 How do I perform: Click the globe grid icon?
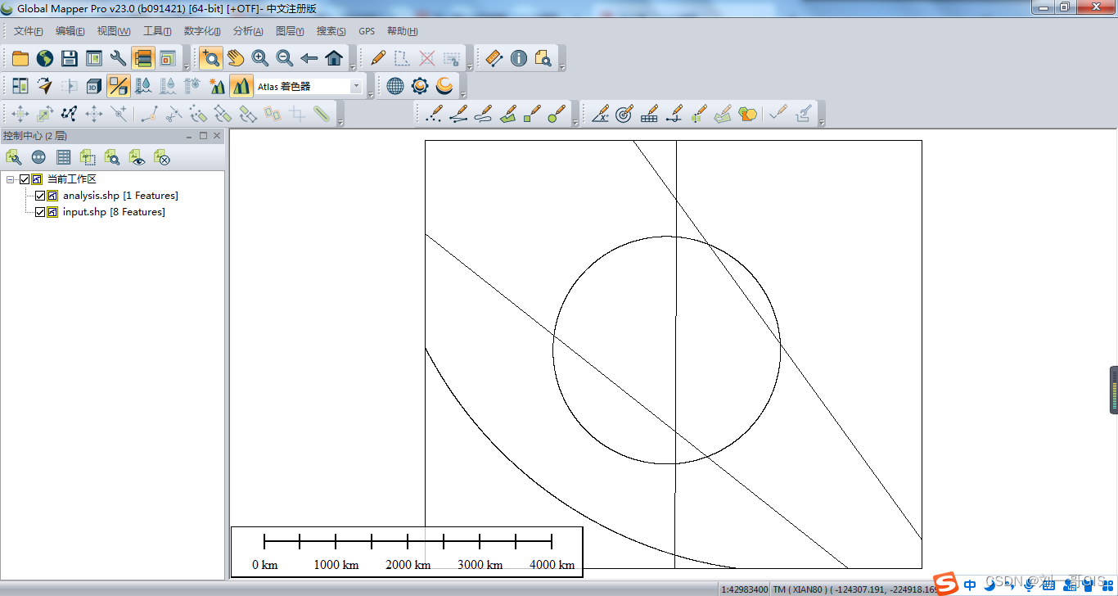click(395, 85)
